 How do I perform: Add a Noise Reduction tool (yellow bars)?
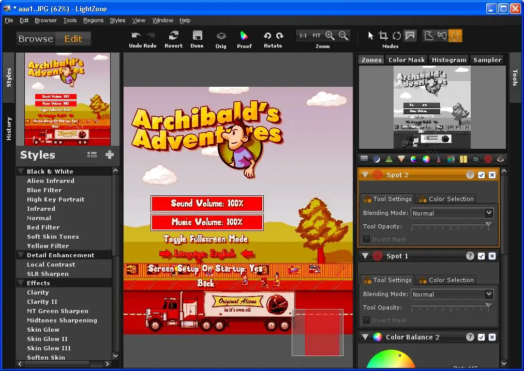463,159
